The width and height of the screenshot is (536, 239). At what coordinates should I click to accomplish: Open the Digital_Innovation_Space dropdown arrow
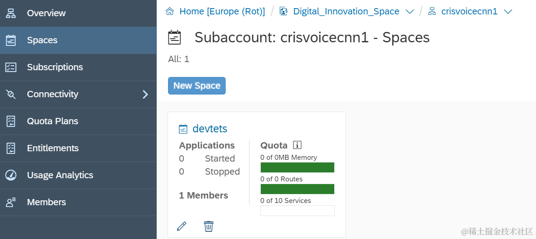click(410, 12)
